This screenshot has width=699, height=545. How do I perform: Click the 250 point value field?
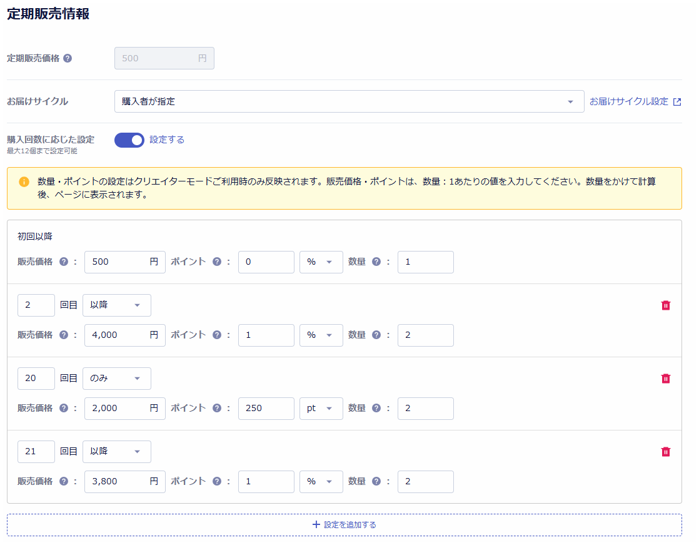(266, 409)
